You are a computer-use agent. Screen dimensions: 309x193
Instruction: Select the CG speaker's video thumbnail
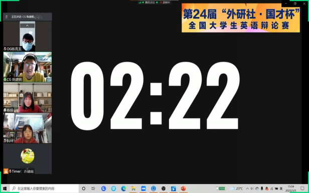coord(28,67)
